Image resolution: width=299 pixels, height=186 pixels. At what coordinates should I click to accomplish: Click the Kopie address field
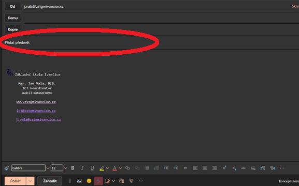click(161, 29)
